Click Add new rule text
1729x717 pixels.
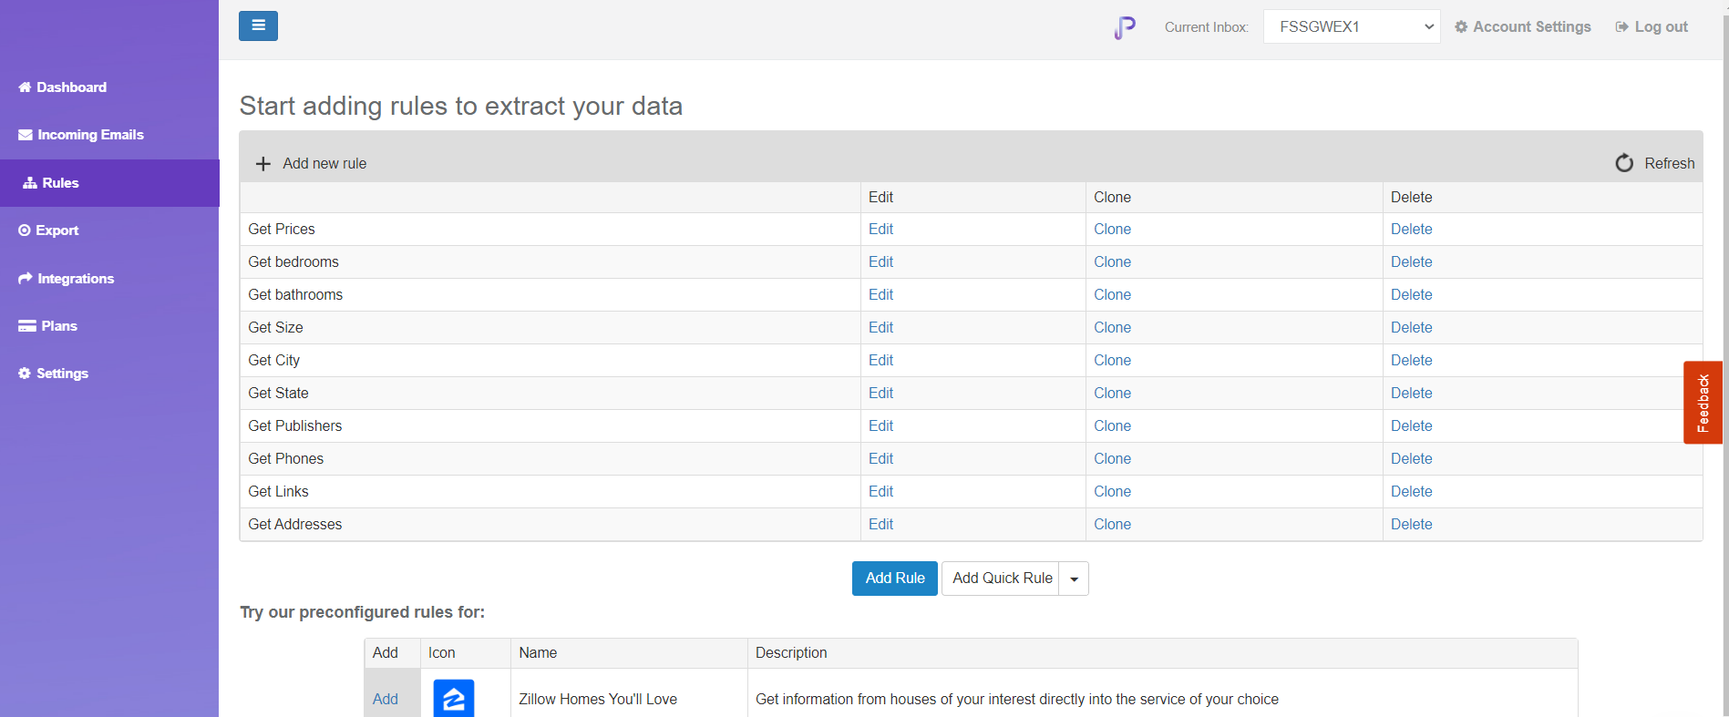tap(324, 164)
